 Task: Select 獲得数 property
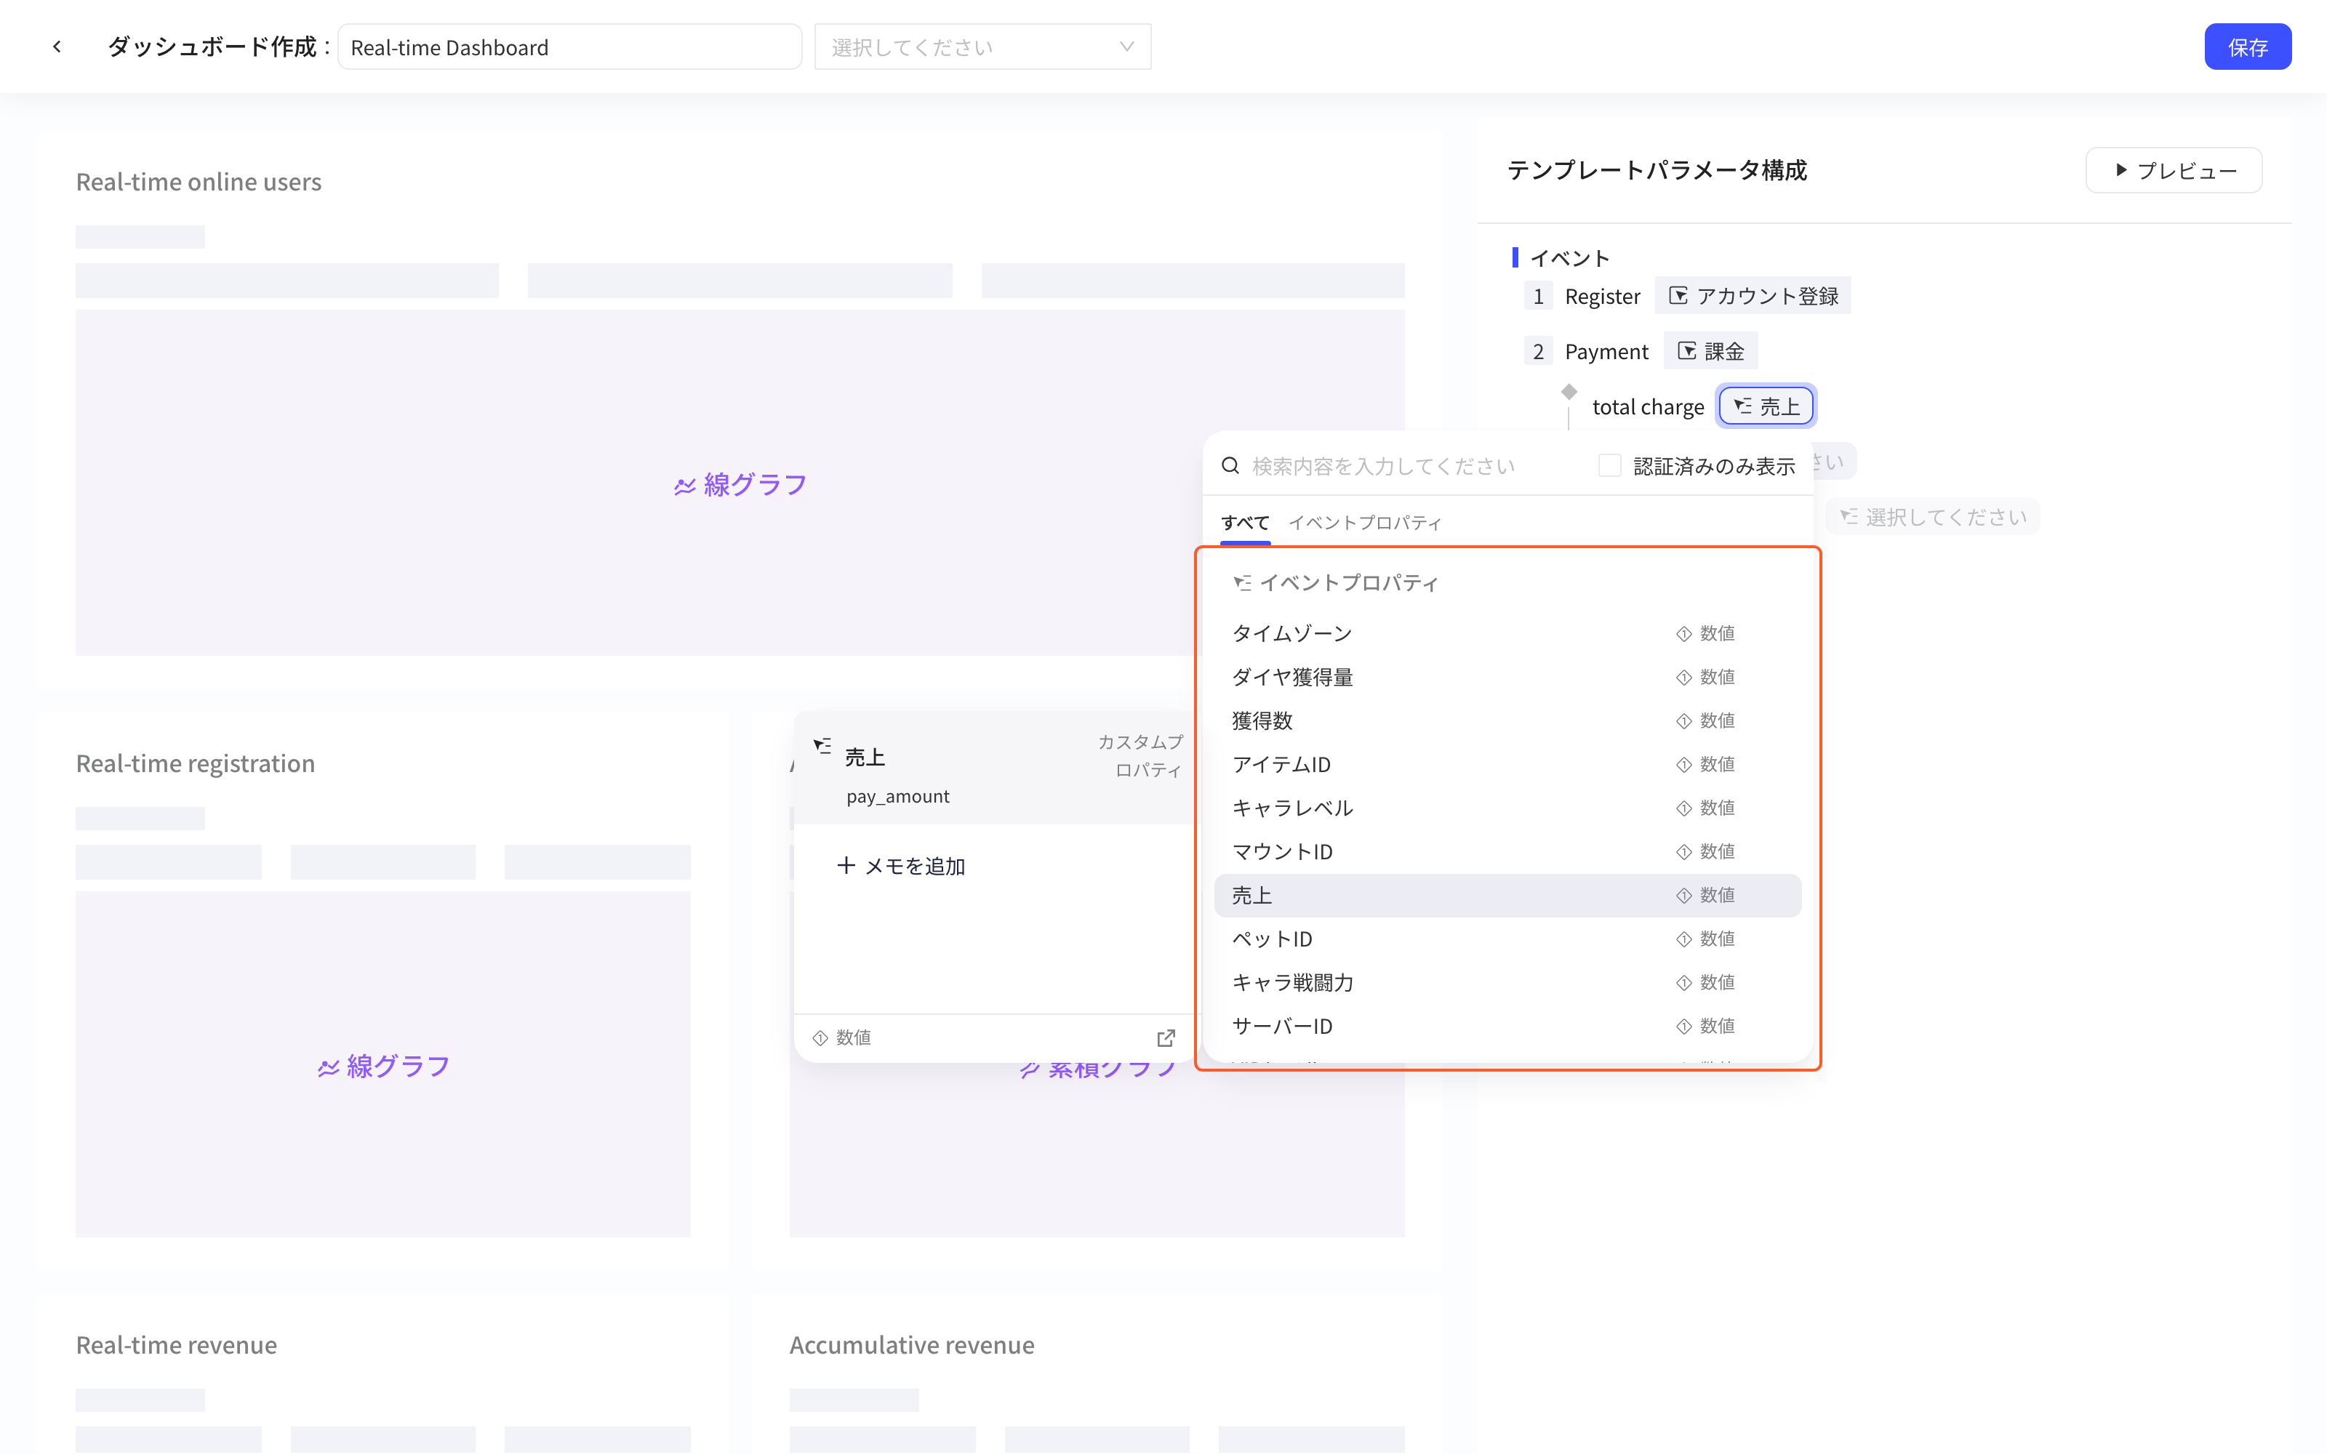pyautogui.click(x=1507, y=720)
